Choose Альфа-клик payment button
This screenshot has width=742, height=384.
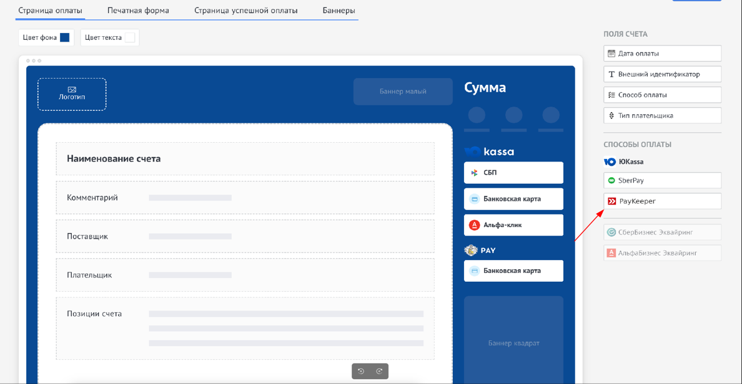click(513, 225)
